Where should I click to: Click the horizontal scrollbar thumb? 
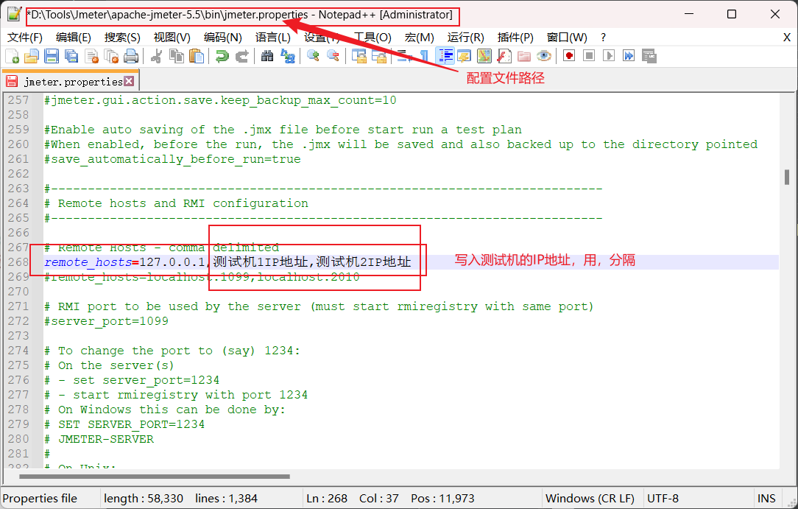coord(155,477)
